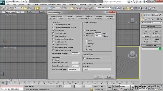Collapse the Object Type rollout
163x91 pixels.
click(x=151, y=27)
